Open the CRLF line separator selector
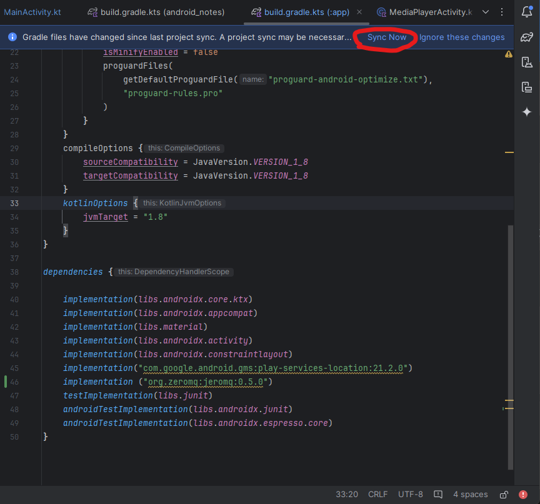Image resolution: width=540 pixels, height=504 pixels. (x=377, y=495)
